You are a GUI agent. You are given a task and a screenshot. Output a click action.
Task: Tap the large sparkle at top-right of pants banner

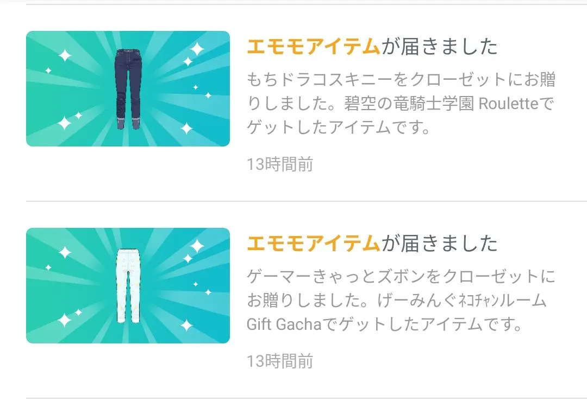click(x=197, y=246)
